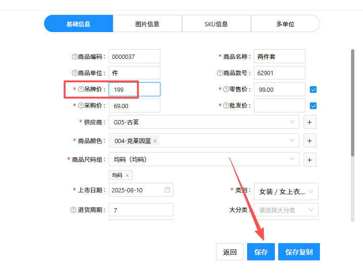Click the help icon beside 商品款号

click(220, 73)
